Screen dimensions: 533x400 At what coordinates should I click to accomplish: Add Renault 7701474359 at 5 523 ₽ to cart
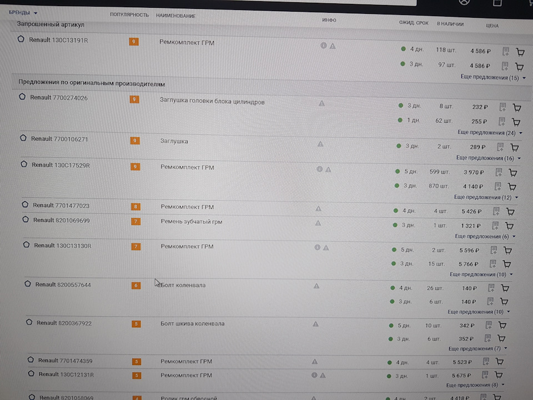coord(499,362)
